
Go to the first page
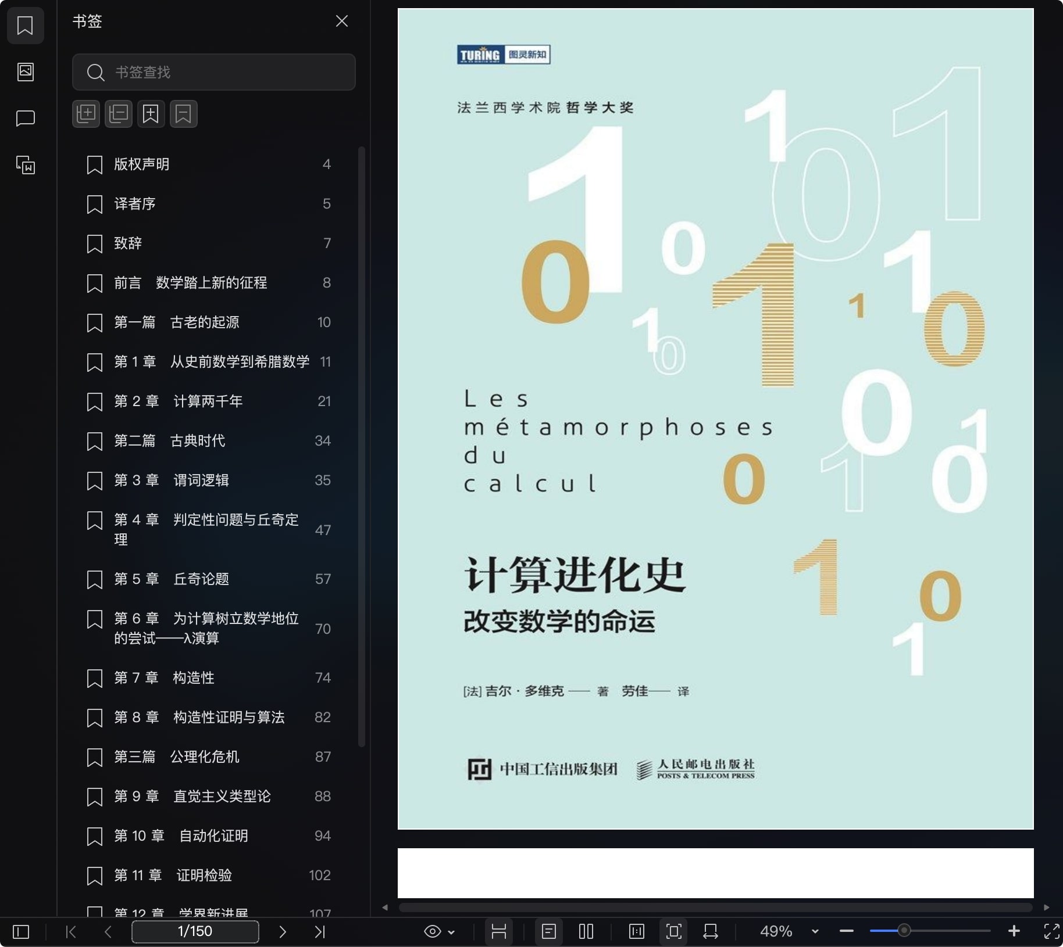point(71,932)
